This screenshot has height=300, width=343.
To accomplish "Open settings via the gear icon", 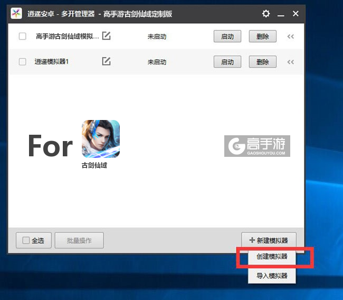I will tap(266, 14).
